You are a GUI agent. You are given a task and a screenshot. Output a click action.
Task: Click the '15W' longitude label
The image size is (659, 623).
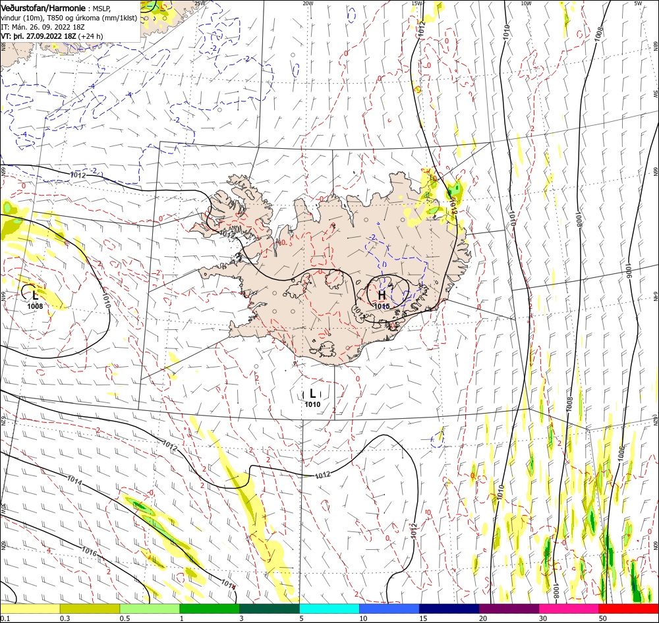[x=416, y=3]
